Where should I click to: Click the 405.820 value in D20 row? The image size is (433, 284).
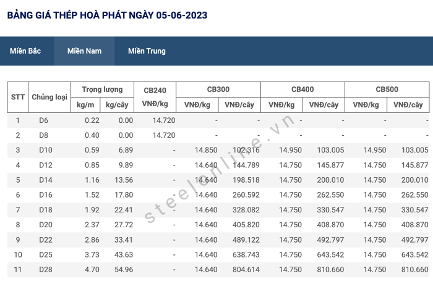[x=246, y=225]
